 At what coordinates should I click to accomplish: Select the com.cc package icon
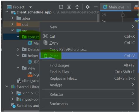click(24, 37)
